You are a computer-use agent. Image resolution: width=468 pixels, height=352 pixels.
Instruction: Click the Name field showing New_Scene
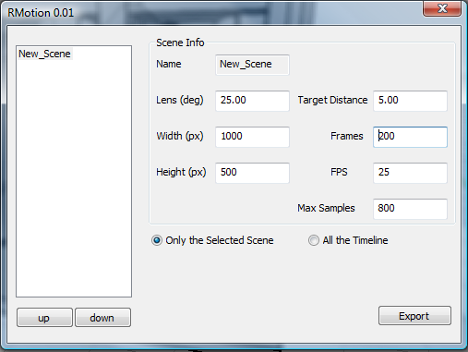pyautogui.click(x=252, y=65)
